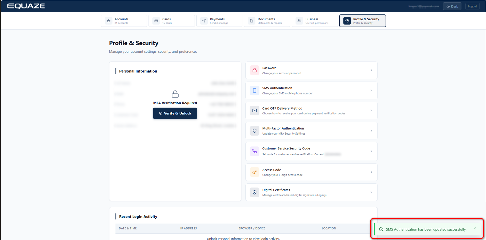Click the Access Code key icon
This screenshot has height=240, width=486.
[254, 172]
